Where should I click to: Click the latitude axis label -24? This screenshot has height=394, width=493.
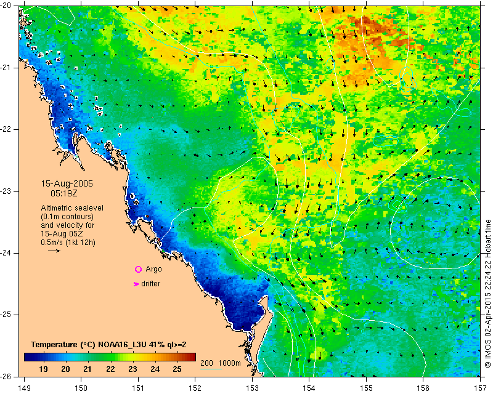tap(6, 253)
